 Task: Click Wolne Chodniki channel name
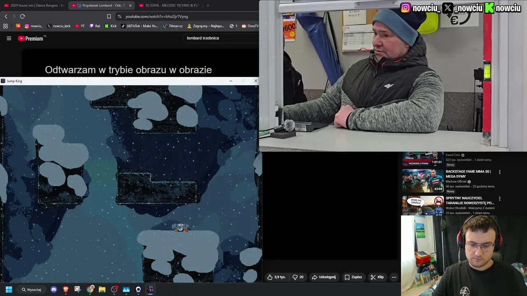tap(470, 208)
